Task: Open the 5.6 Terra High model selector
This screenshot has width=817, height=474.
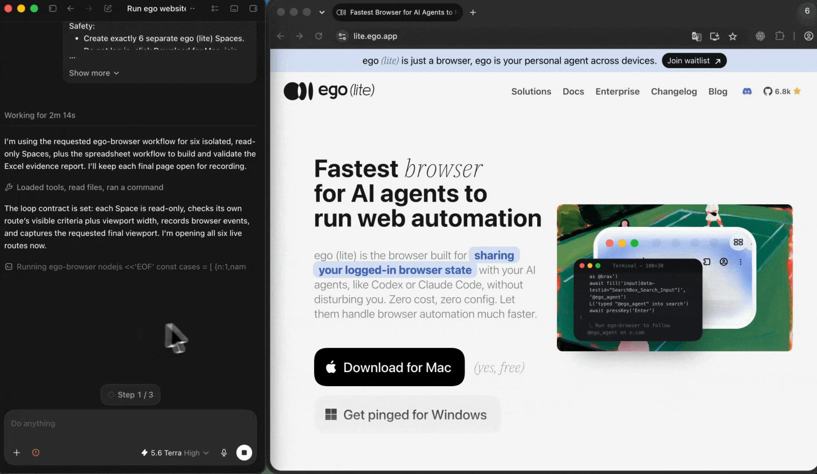Action: (x=175, y=452)
